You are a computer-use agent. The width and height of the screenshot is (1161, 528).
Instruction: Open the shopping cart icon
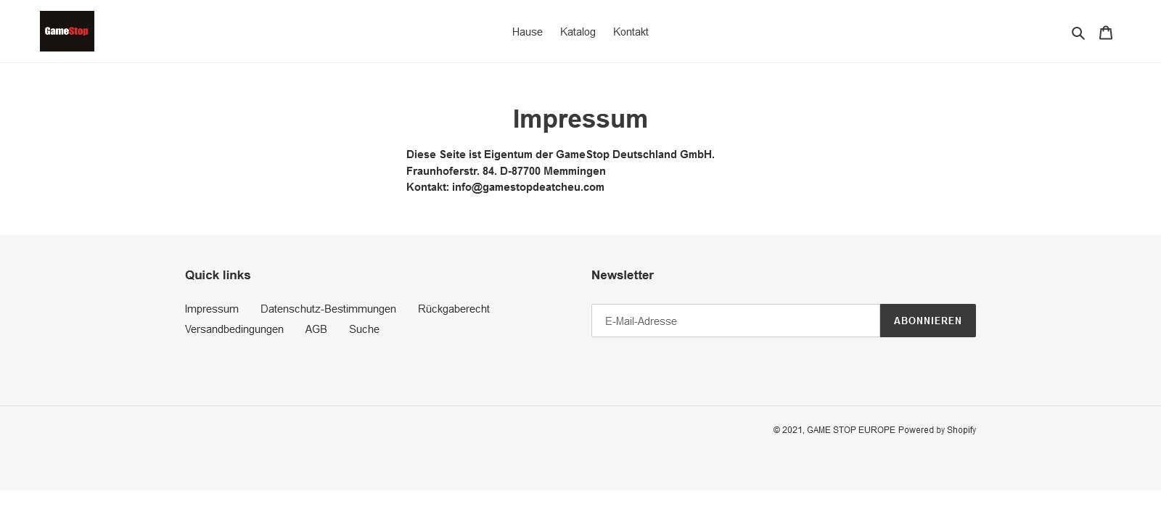point(1106,33)
